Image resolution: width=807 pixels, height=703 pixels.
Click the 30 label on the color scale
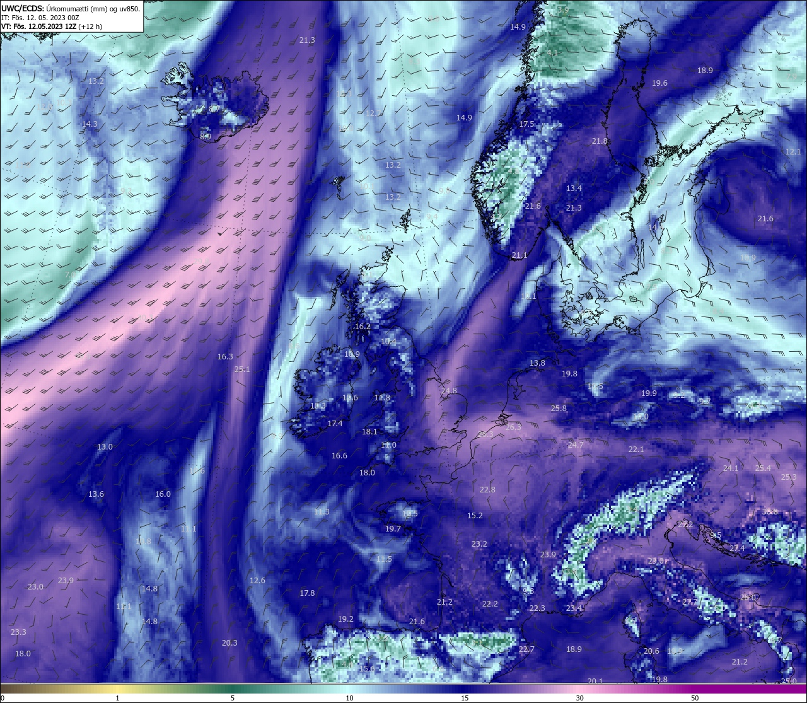[579, 698]
